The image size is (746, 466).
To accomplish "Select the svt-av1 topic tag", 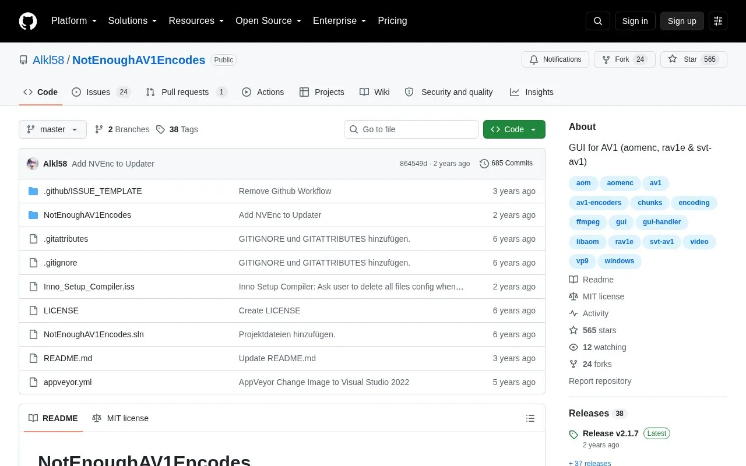I will tap(662, 242).
